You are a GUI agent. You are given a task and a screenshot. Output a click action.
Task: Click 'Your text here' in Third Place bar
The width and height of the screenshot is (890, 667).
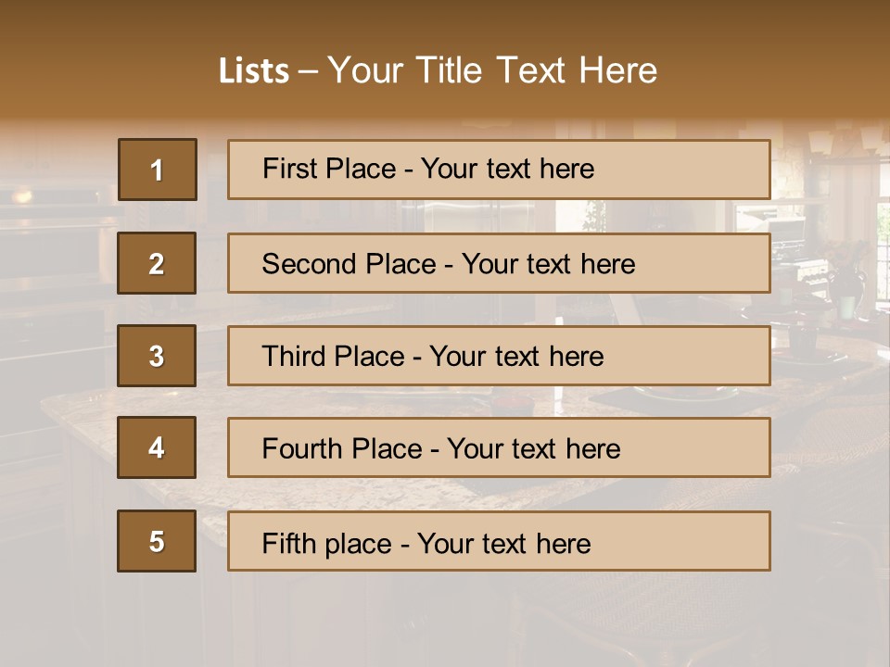click(516, 357)
